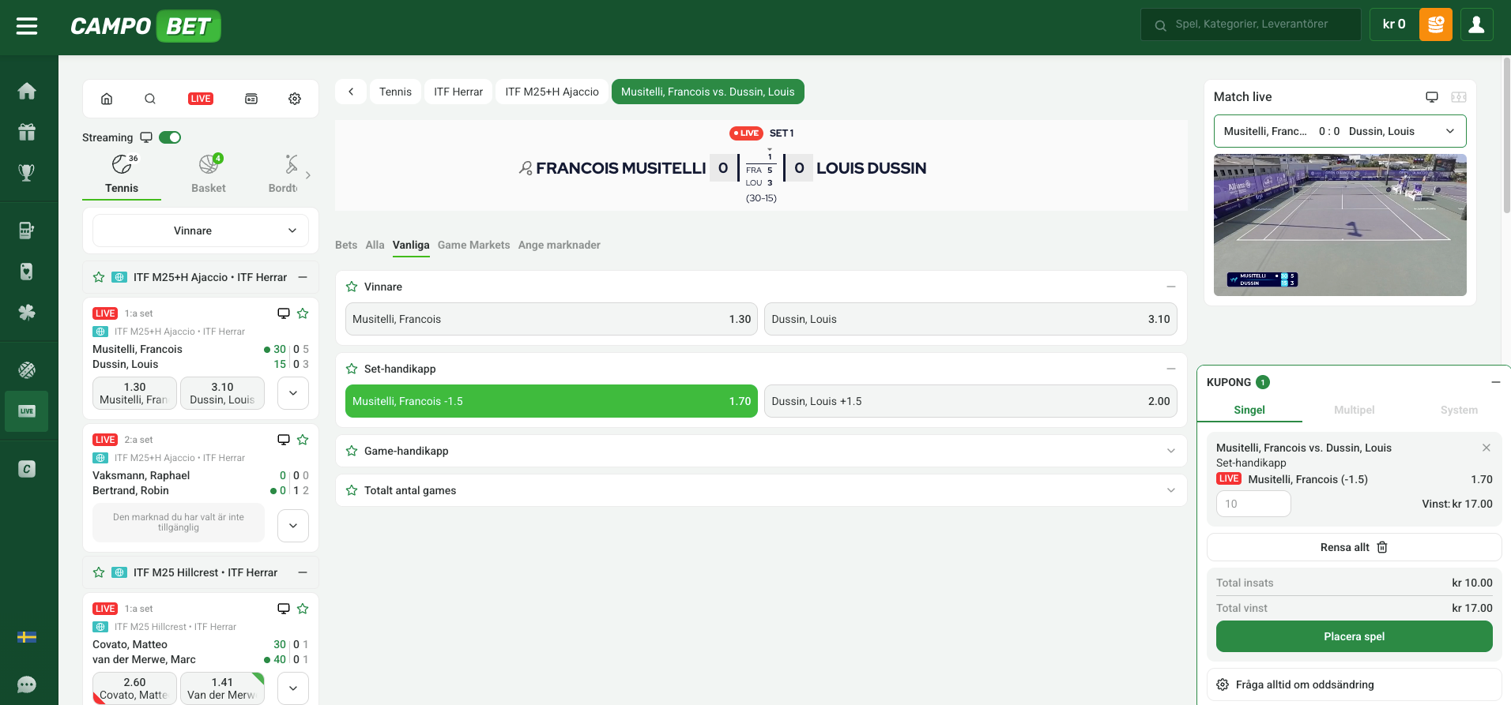Click the Placera spel button
The width and height of the screenshot is (1511, 705).
click(x=1354, y=636)
